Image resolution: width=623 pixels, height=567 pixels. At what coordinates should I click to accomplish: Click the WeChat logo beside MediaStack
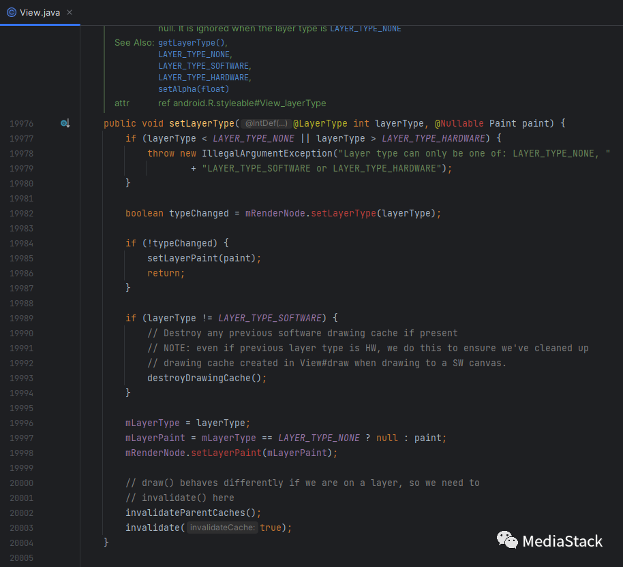click(x=506, y=540)
